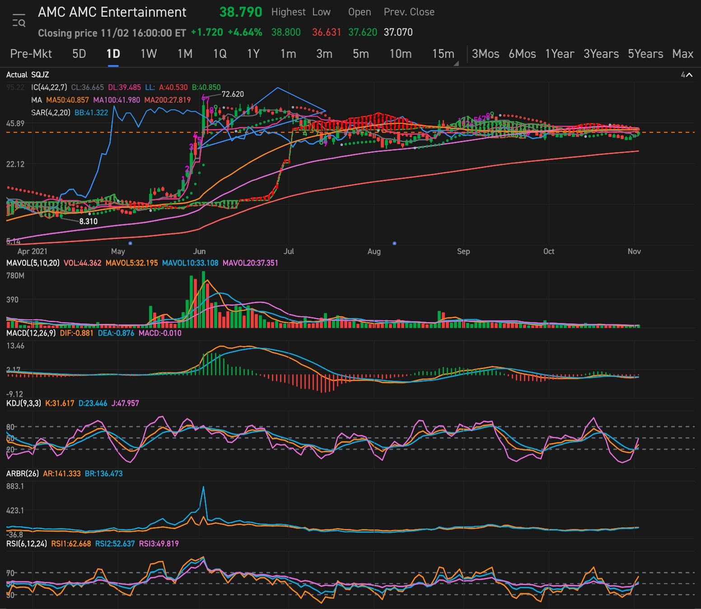Open SAR(4,2,20) indicator settings

(x=51, y=112)
